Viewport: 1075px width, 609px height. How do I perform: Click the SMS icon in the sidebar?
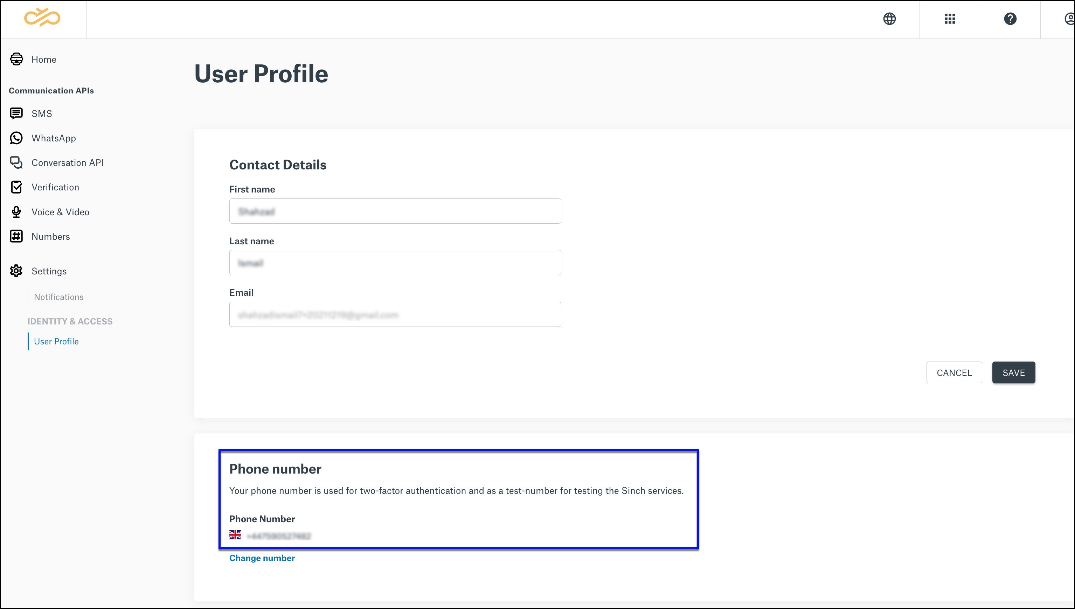pos(15,112)
